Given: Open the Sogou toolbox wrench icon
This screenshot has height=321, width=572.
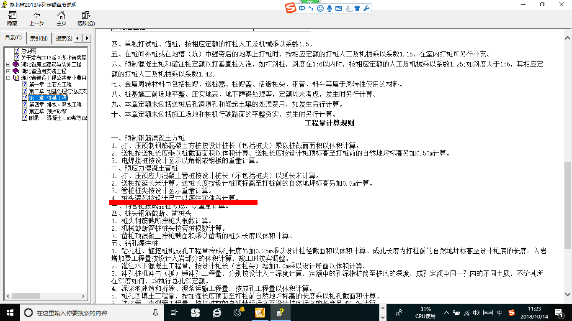Looking at the screenshot, I should [366, 8].
